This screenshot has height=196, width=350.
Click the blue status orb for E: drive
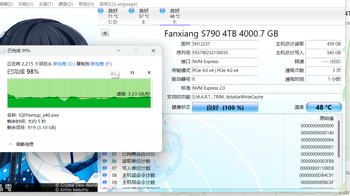[x=132, y=11]
